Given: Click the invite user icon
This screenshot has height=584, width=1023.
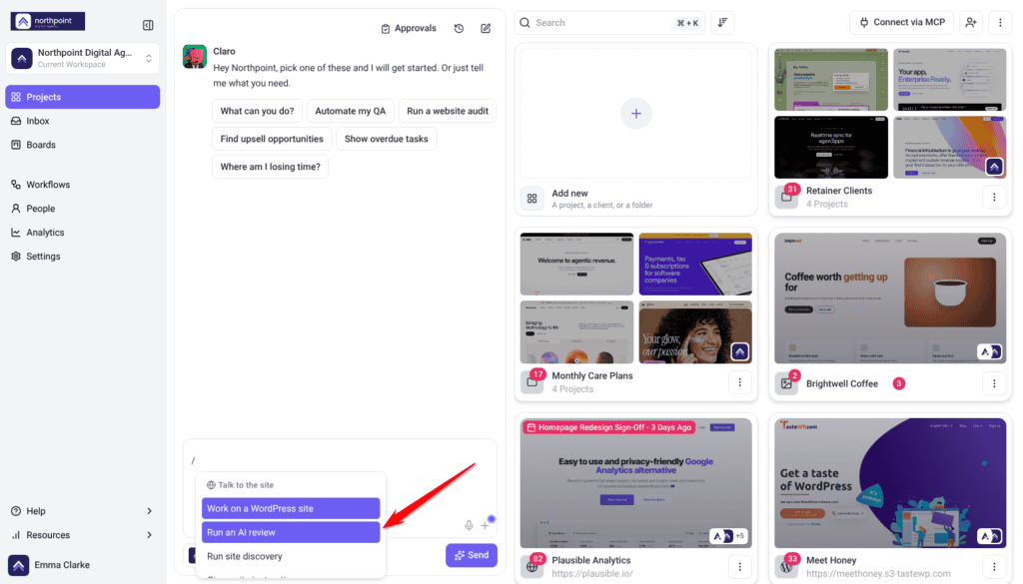Looking at the screenshot, I should (x=971, y=22).
